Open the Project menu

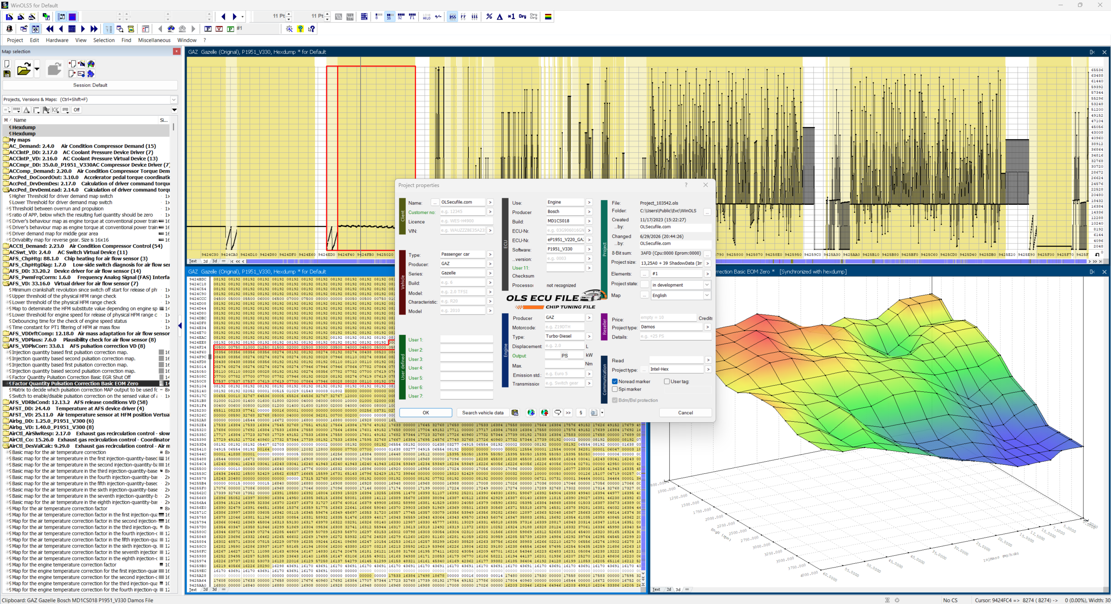(x=15, y=40)
